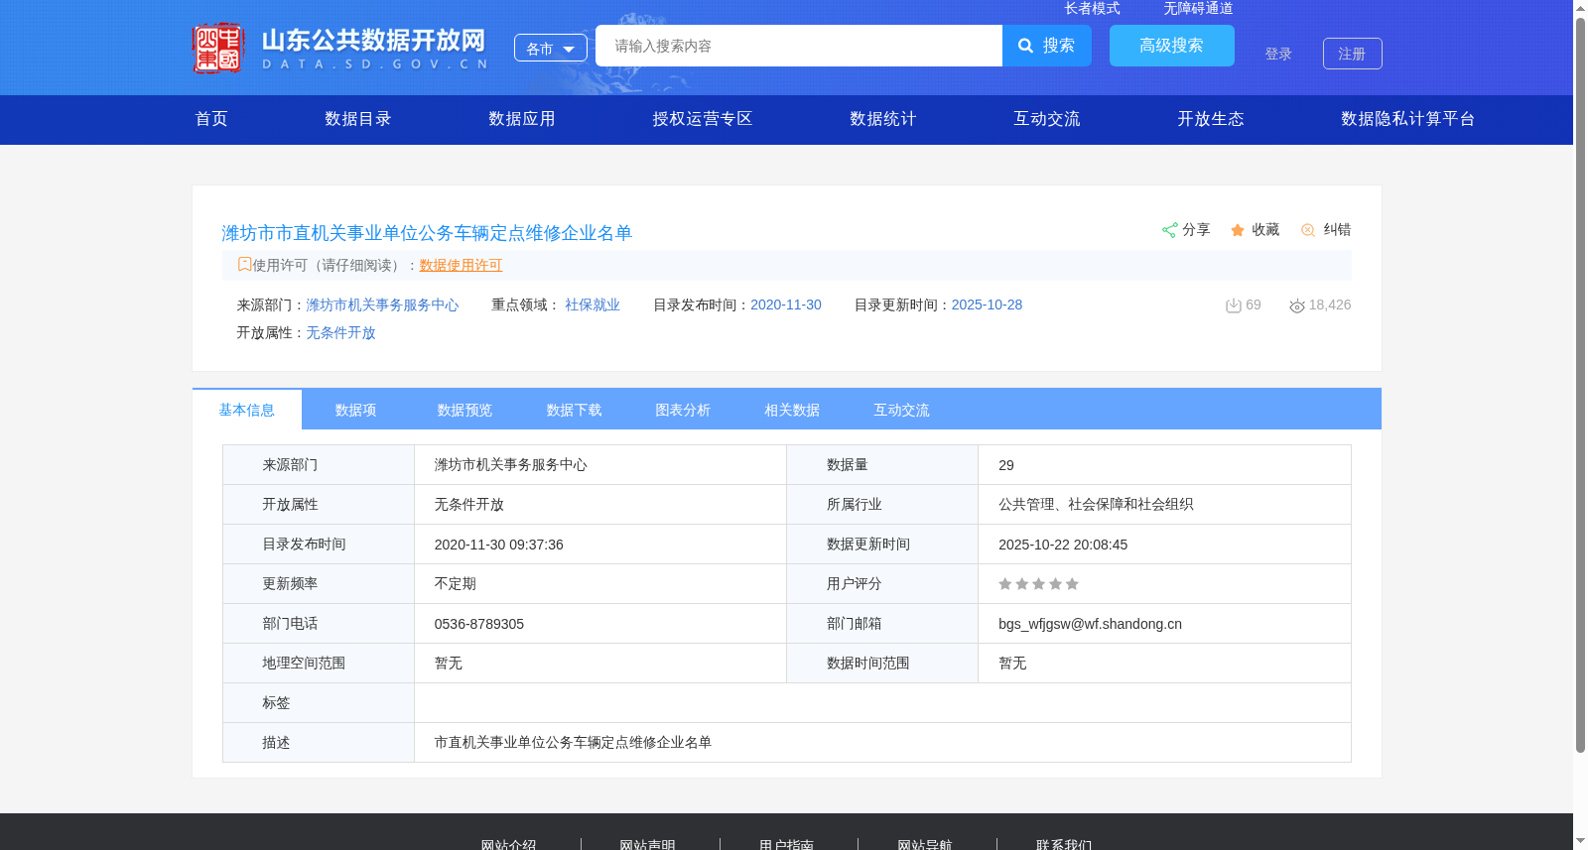
Task: Click the download count icon beside 69
Action: pos(1234,305)
